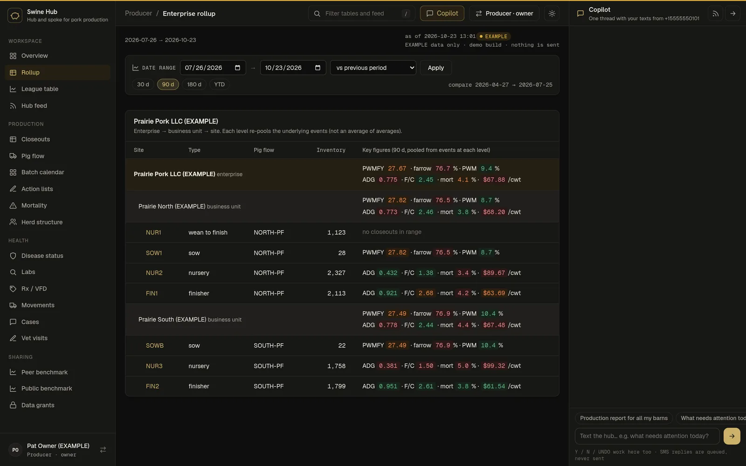Screen dimensions: 746x466
Task: Select the 180 d range pill
Action: 194,84
